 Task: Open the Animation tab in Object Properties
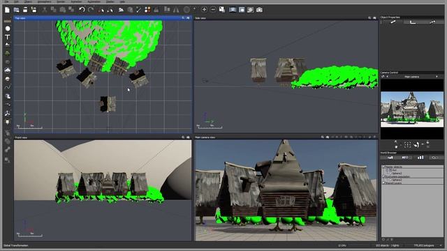(433, 22)
